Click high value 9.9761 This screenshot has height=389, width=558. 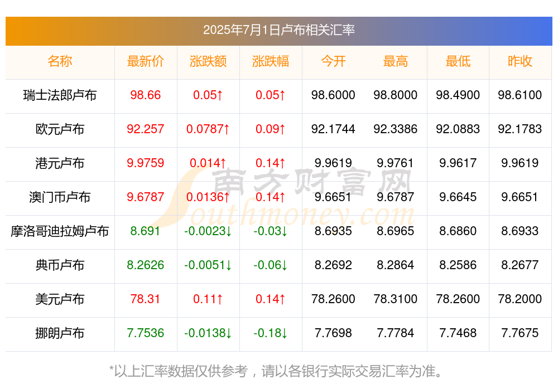[396, 163]
